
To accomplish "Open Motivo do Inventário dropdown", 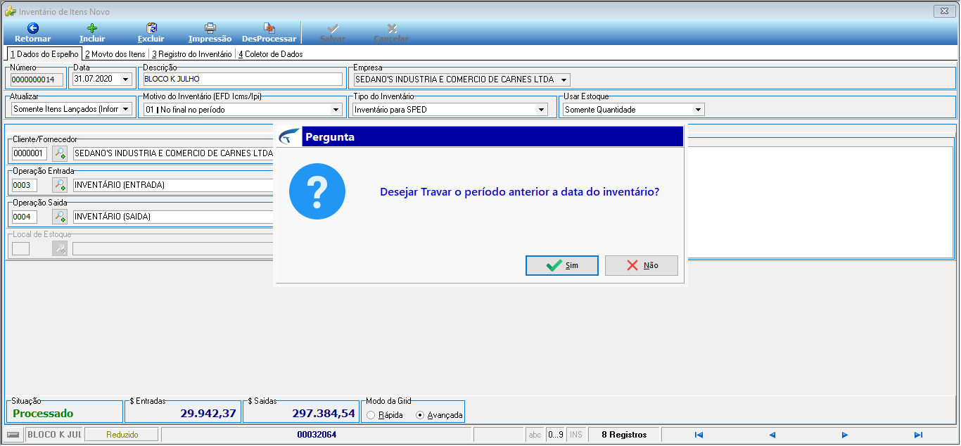I will (x=336, y=109).
